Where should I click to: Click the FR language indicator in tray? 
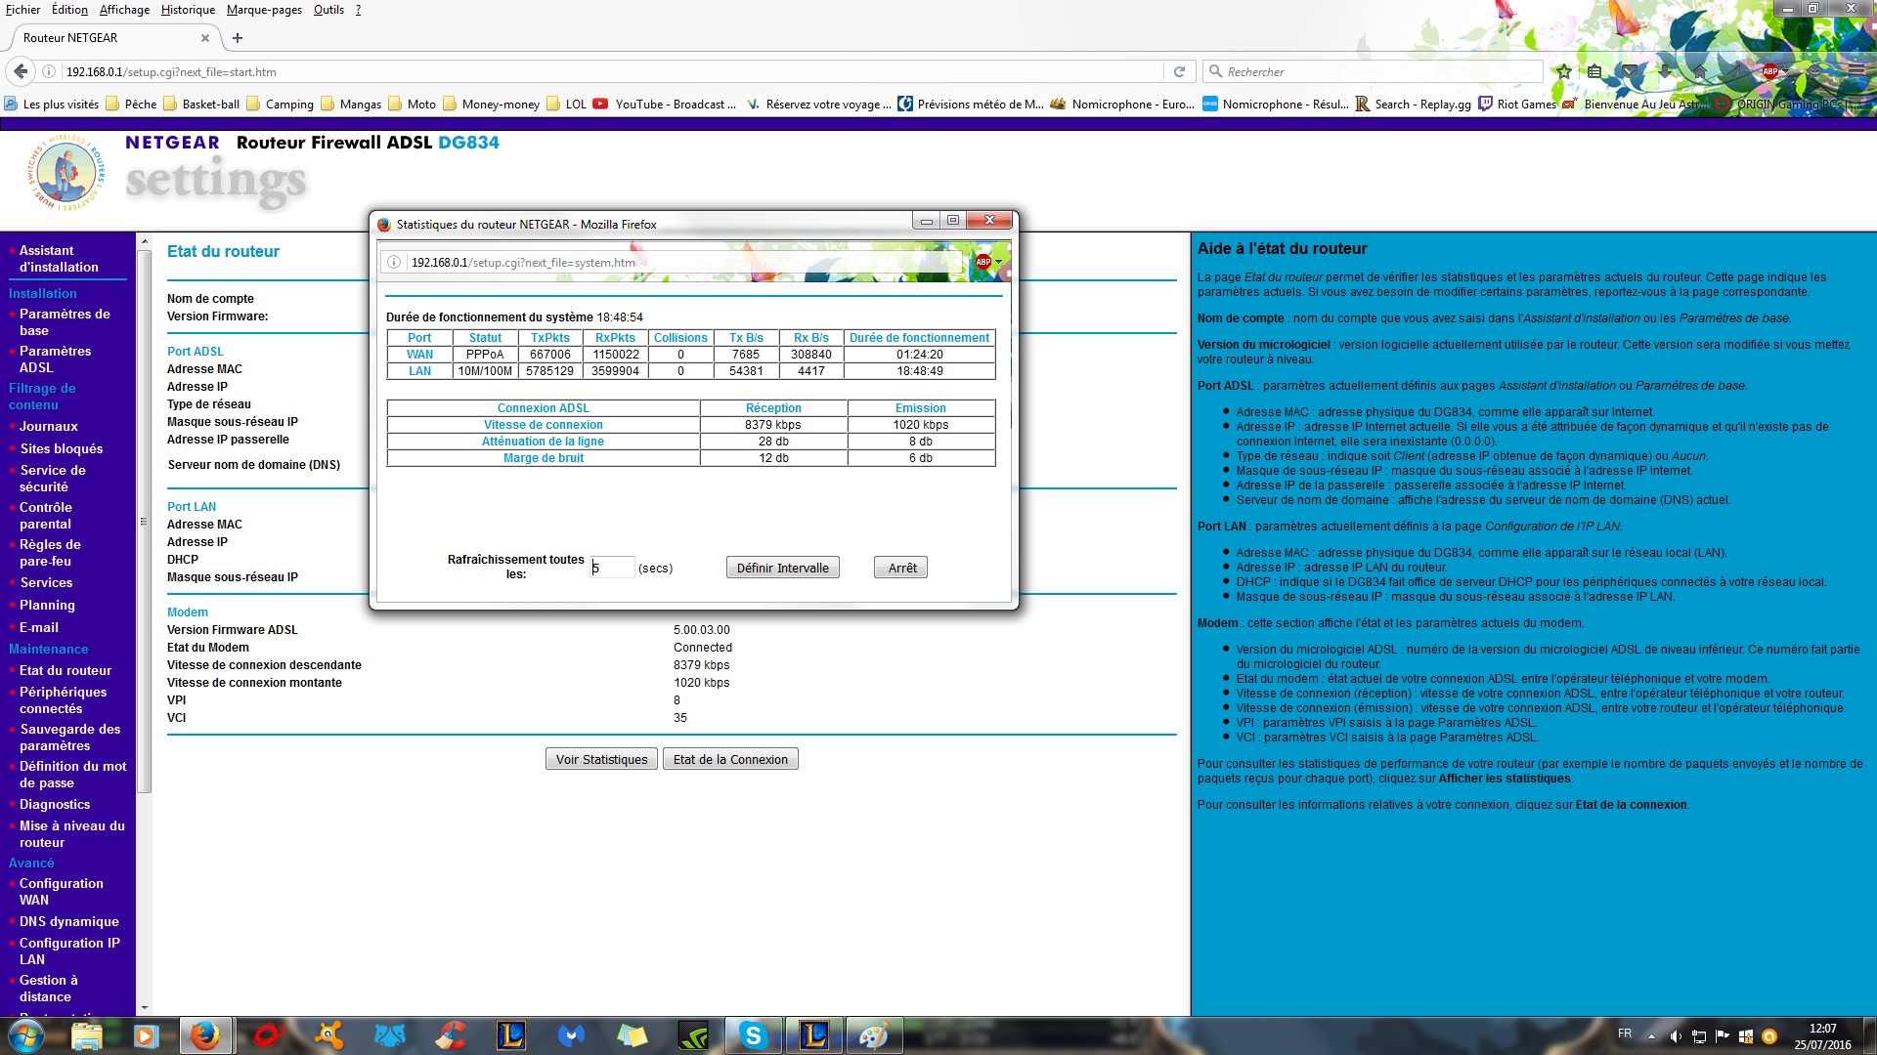click(1625, 1034)
